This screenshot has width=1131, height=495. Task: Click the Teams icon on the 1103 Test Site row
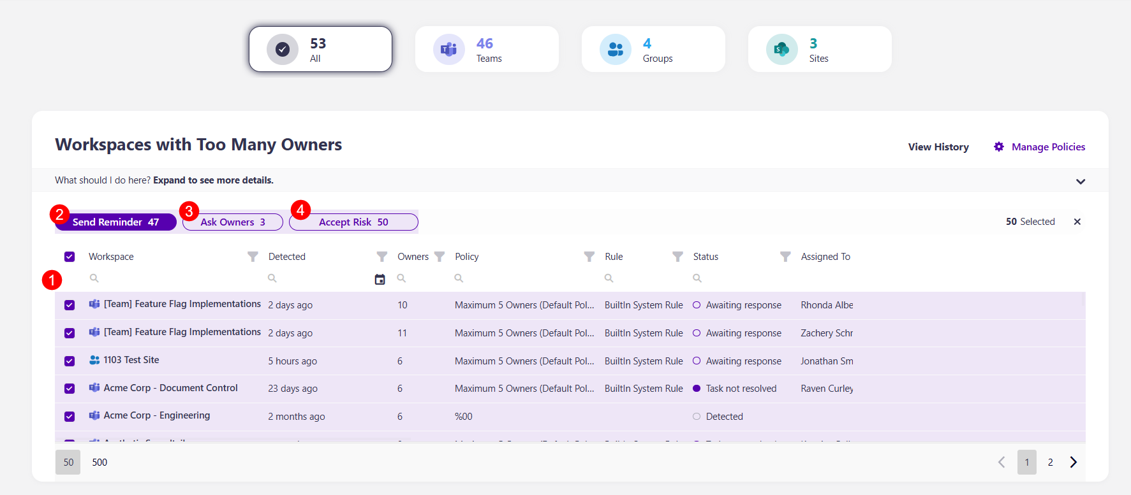point(94,360)
